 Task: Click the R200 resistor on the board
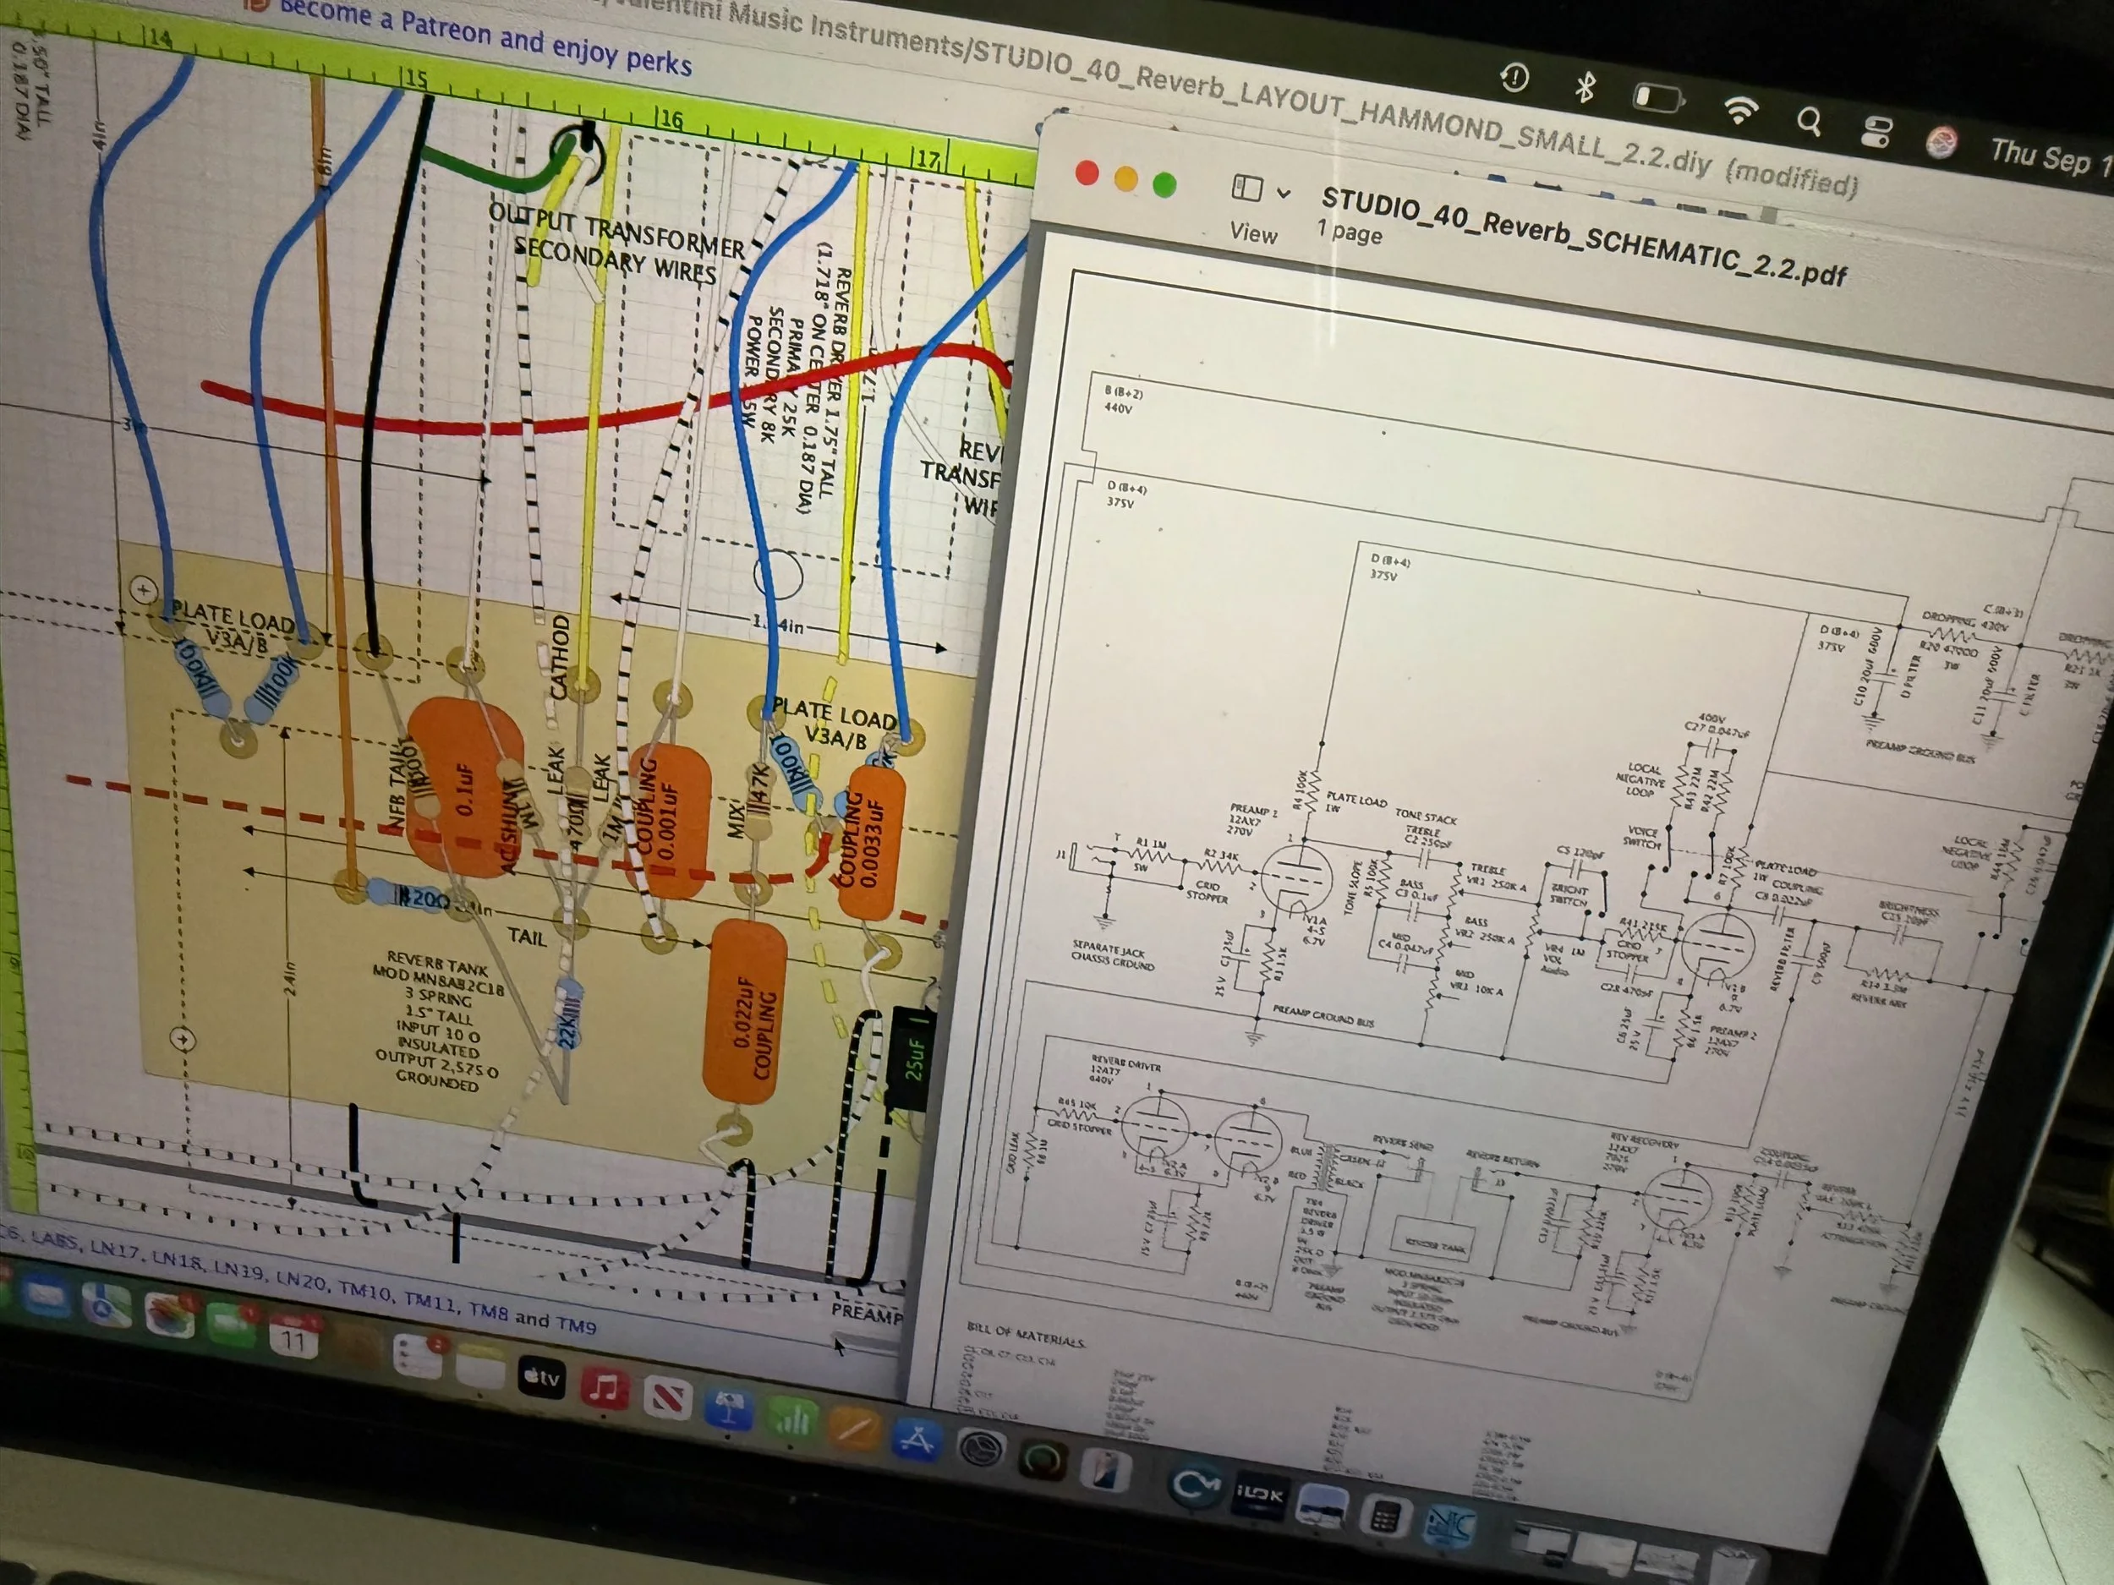click(x=409, y=896)
